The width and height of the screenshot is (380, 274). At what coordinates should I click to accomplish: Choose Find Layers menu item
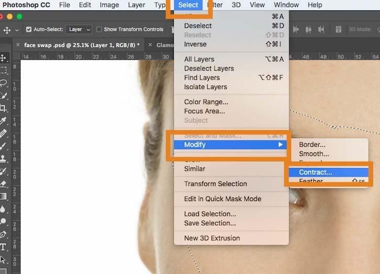(231, 78)
